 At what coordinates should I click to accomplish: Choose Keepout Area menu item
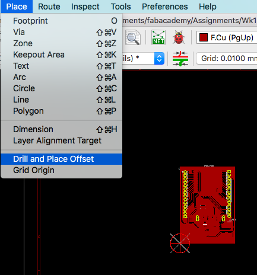(62, 55)
